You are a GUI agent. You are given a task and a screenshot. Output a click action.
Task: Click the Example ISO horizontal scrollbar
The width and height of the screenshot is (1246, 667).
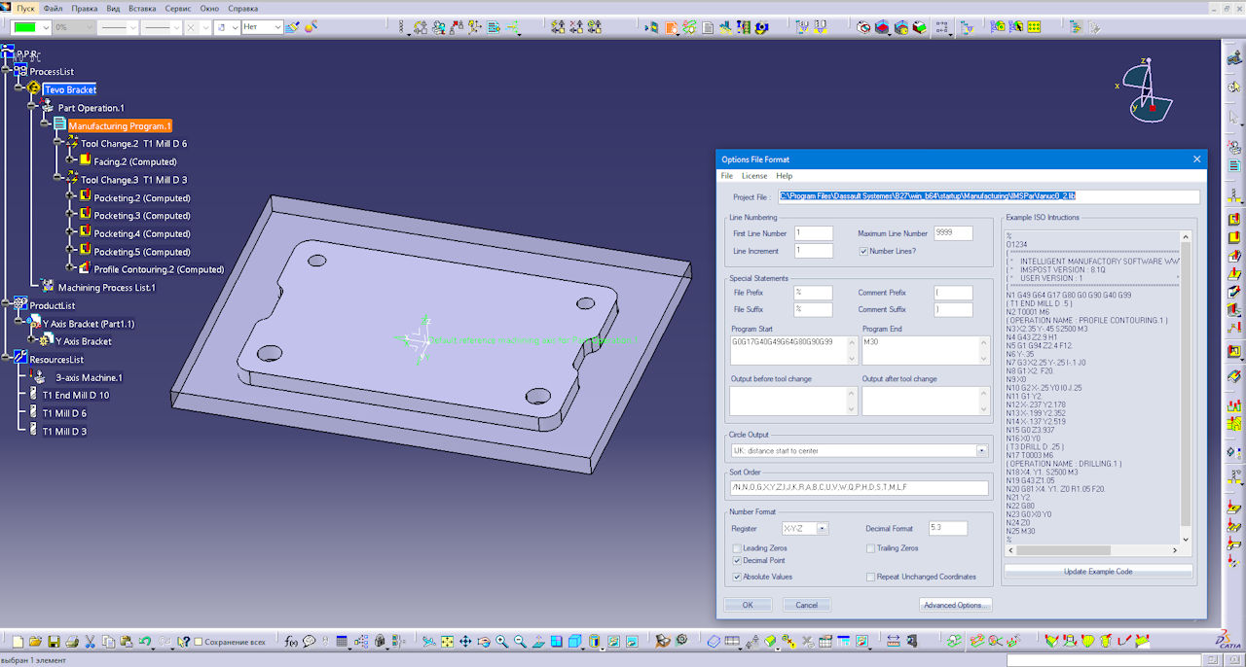(x=1092, y=550)
